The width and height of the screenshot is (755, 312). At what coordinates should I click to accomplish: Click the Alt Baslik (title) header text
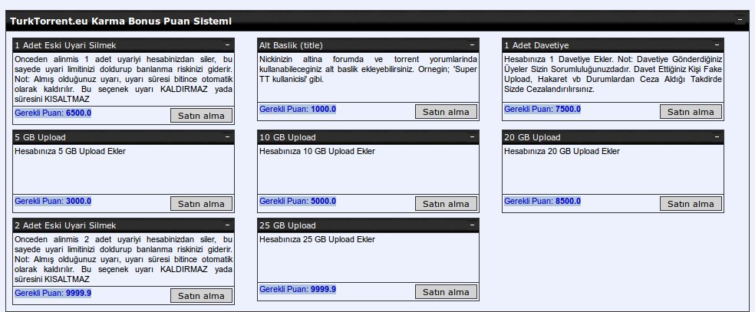(291, 45)
